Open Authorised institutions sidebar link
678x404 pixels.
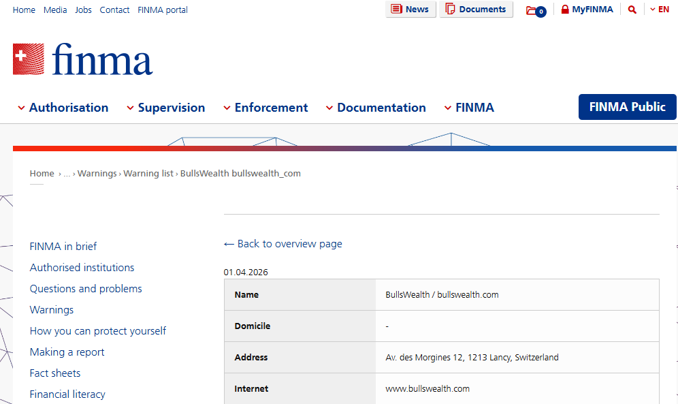(x=82, y=268)
